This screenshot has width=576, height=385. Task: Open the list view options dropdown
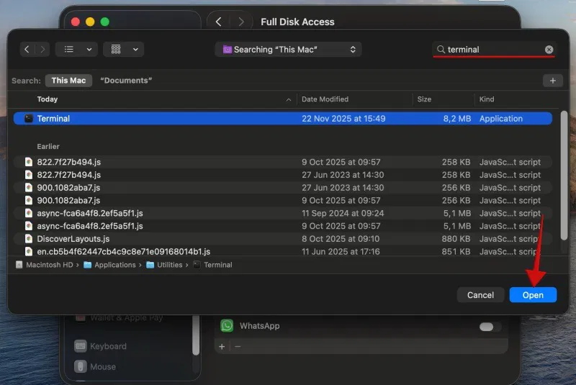pyautogui.click(x=77, y=50)
